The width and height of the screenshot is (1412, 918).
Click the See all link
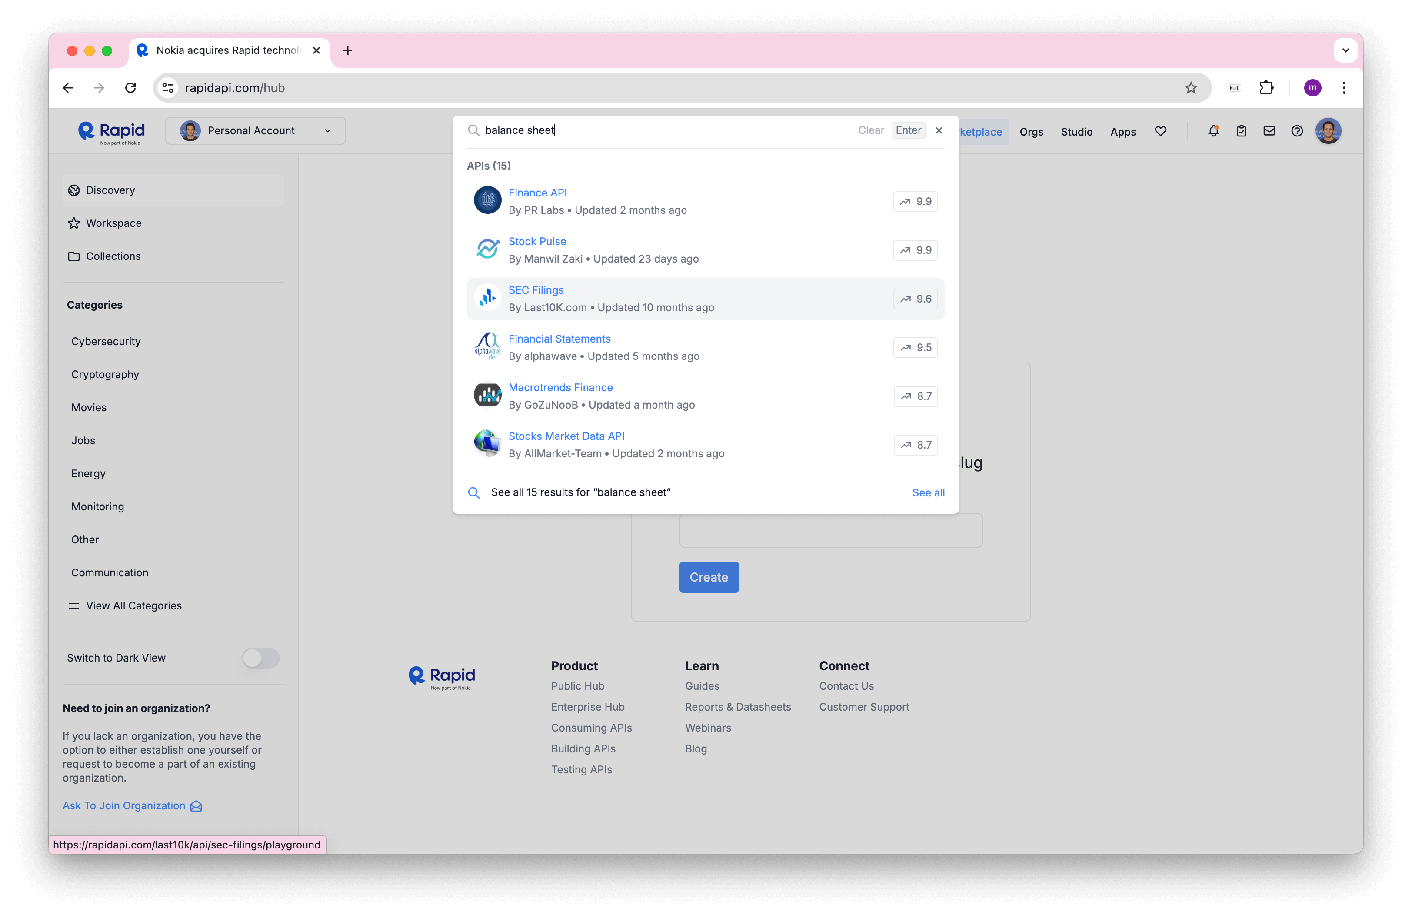pyautogui.click(x=928, y=493)
